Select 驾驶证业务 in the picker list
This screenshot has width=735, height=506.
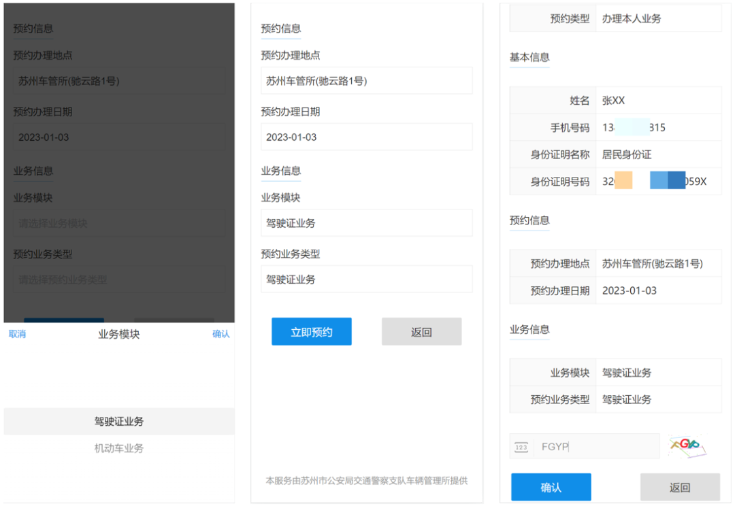tap(119, 422)
